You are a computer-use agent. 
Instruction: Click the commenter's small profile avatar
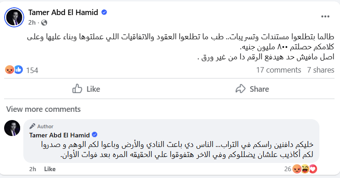click(x=12, y=128)
